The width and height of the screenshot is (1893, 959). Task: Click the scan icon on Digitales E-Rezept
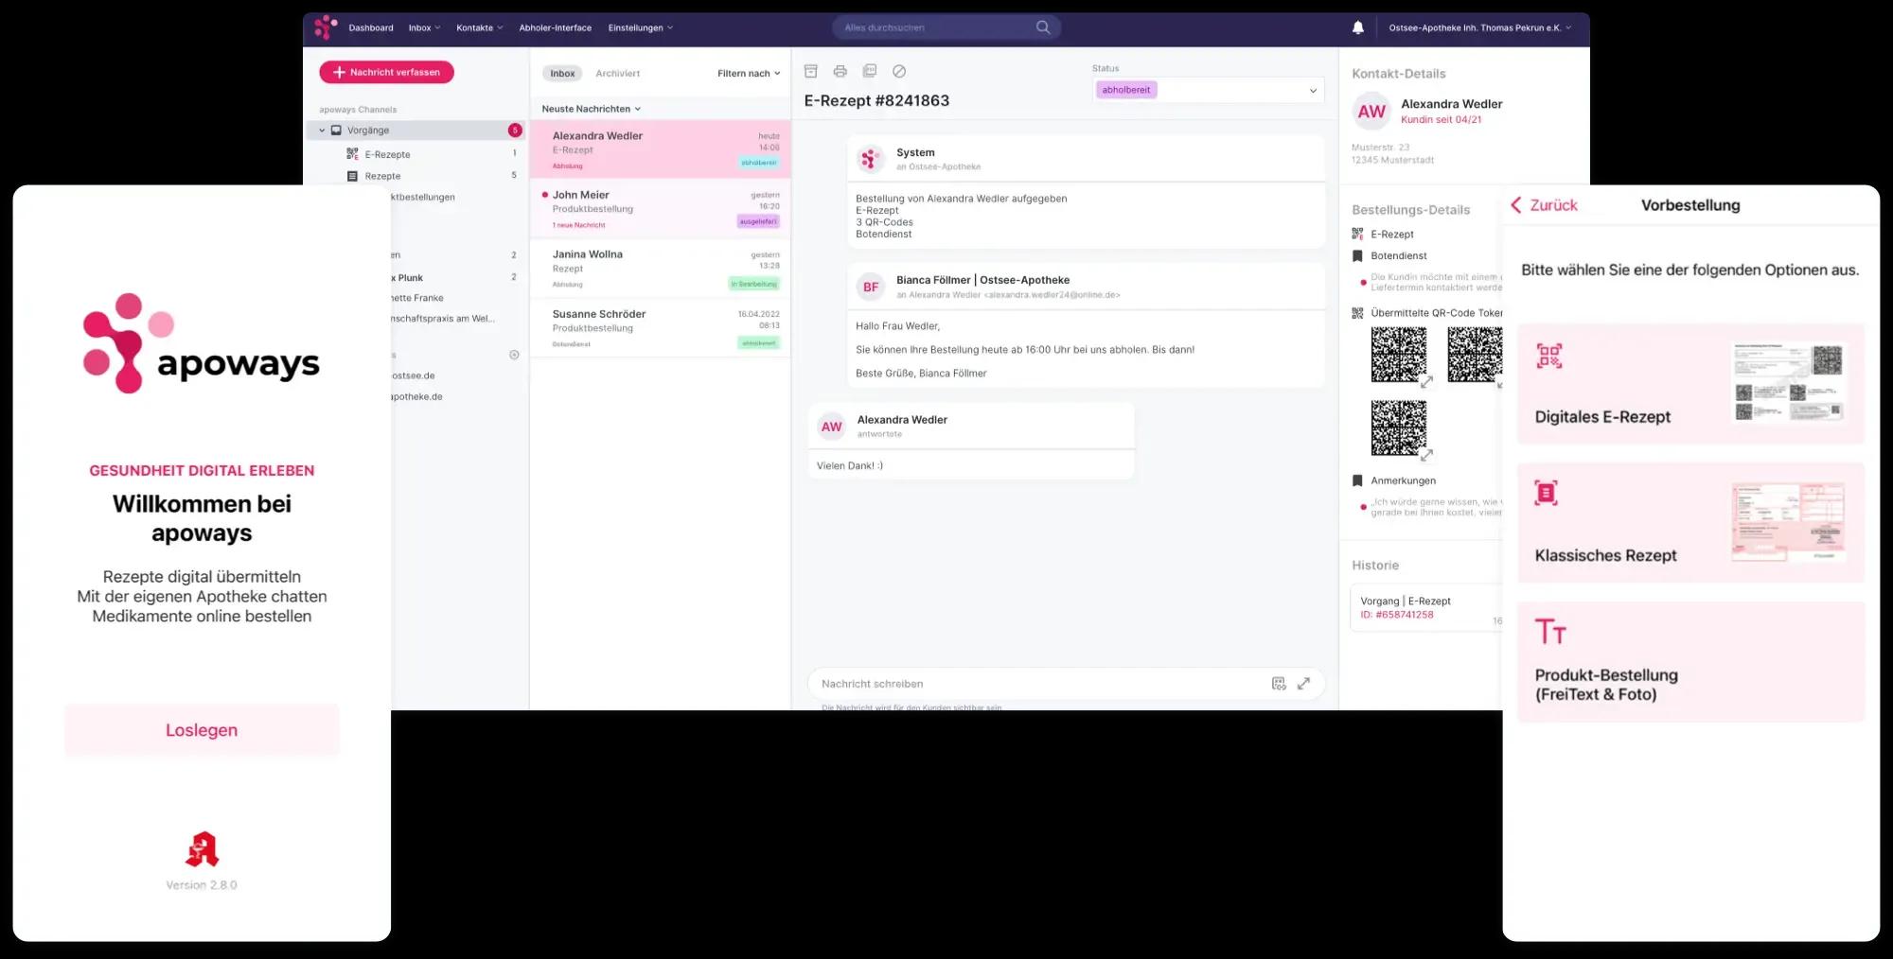(x=1549, y=357)
